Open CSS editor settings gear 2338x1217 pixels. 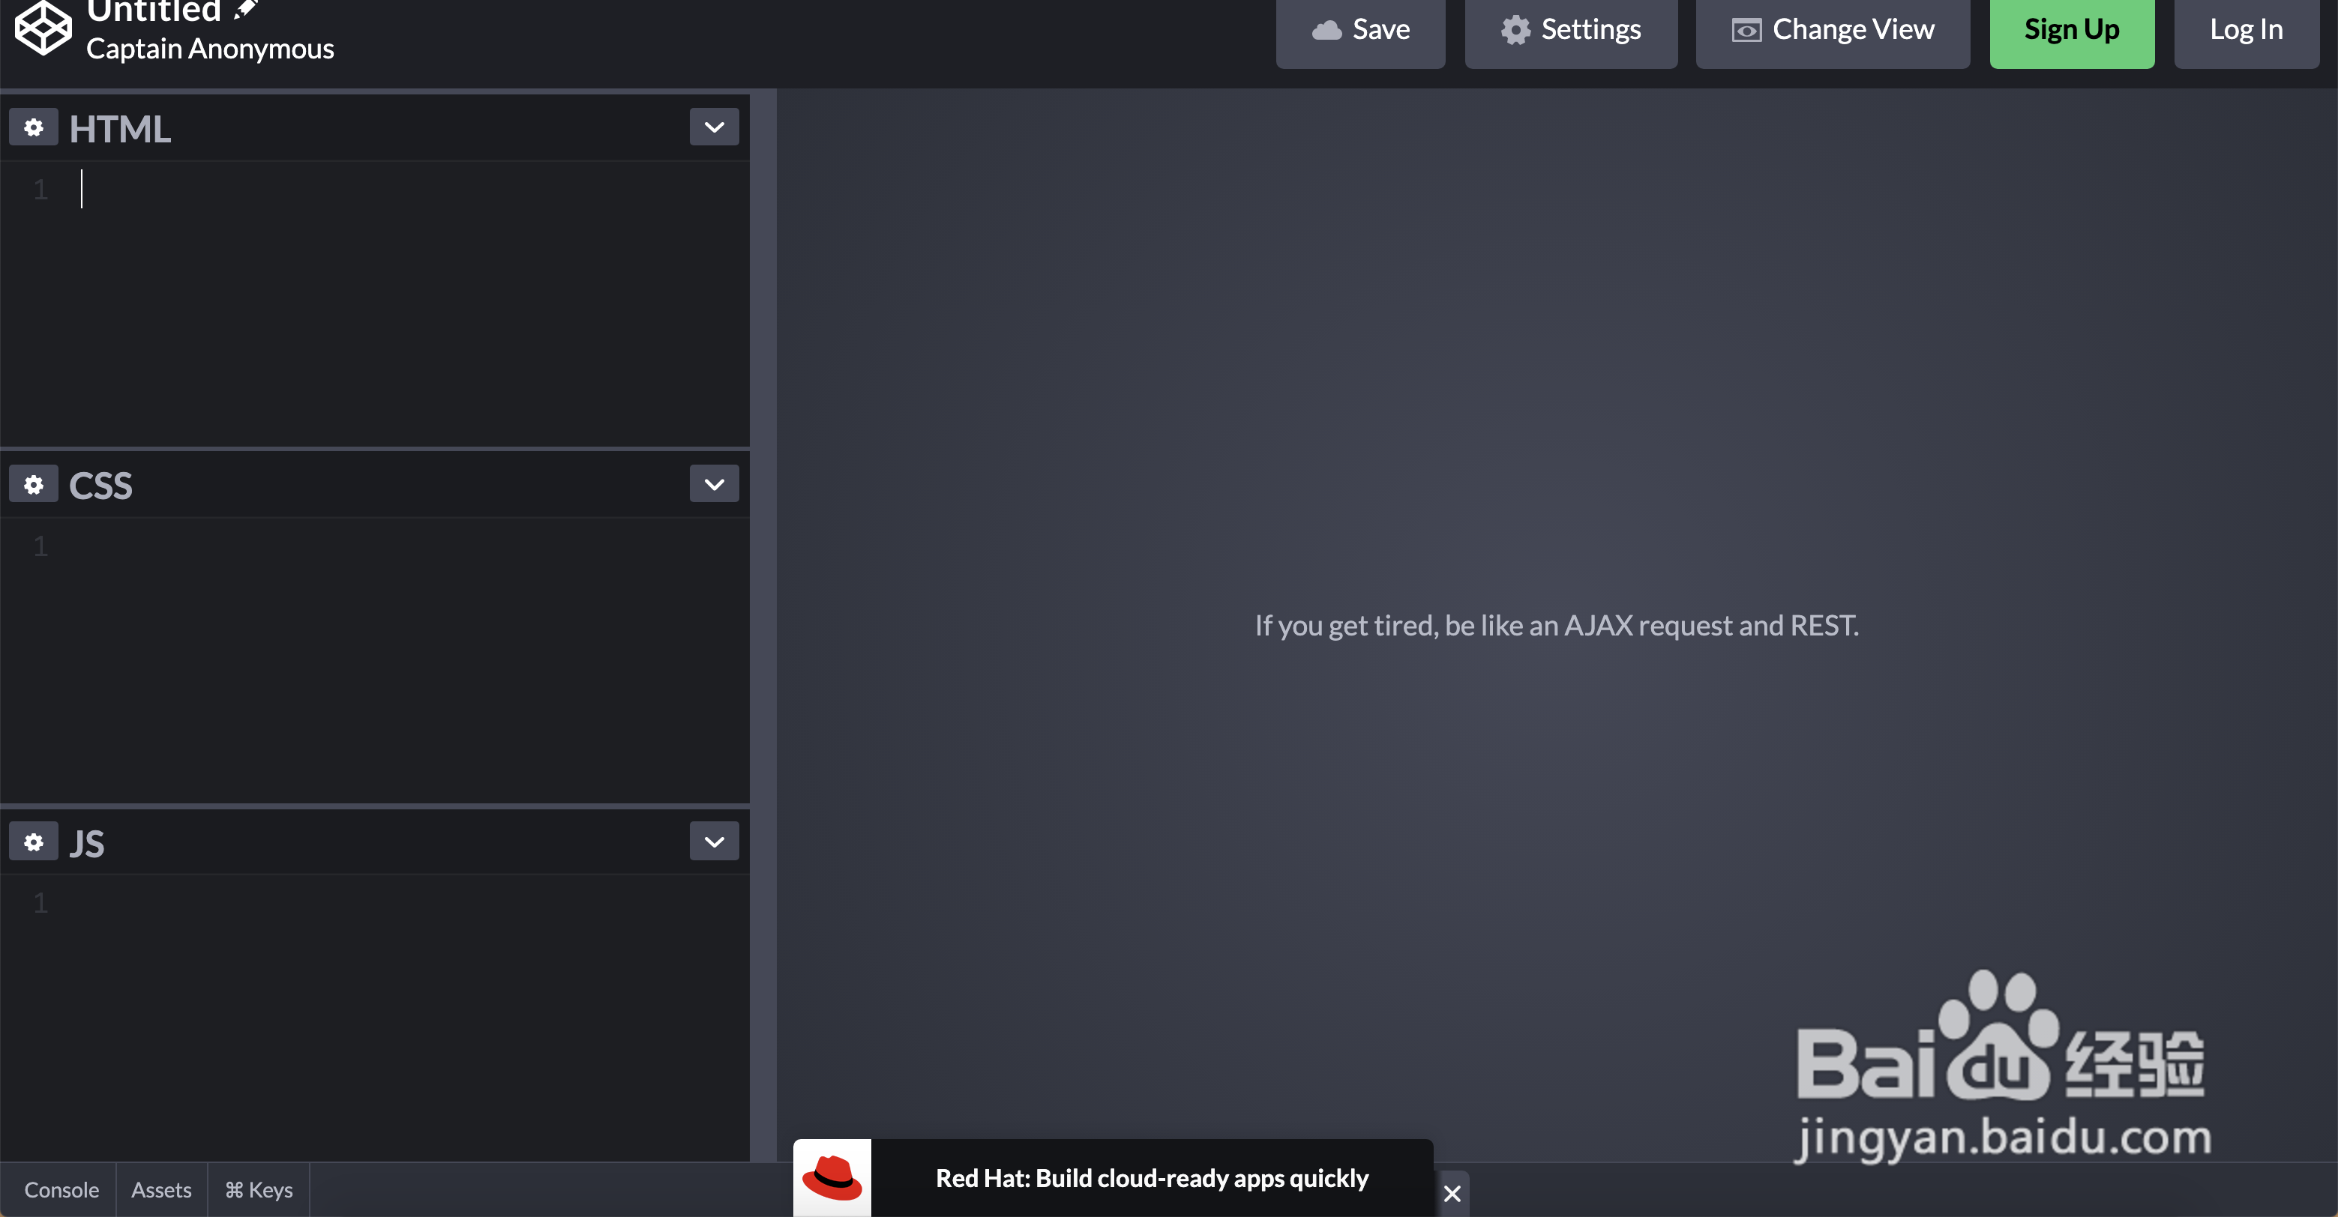pos(34,485)
